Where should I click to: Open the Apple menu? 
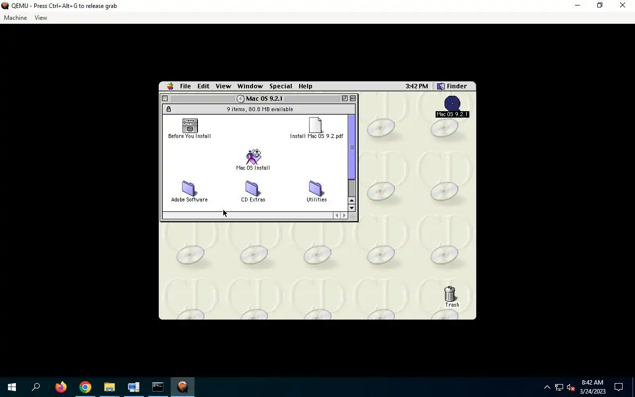coord(170,86)
